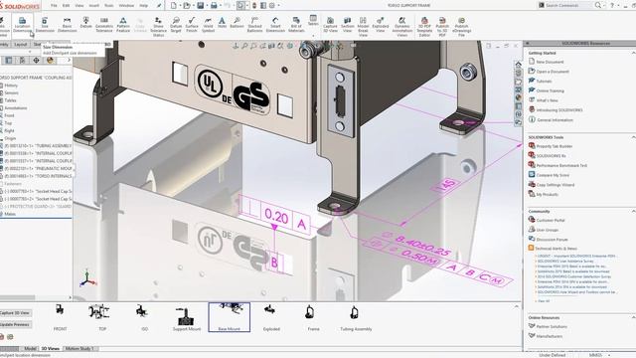Switch to the Model tab at bottom
The image size is (636, 358).
point(30,349)
